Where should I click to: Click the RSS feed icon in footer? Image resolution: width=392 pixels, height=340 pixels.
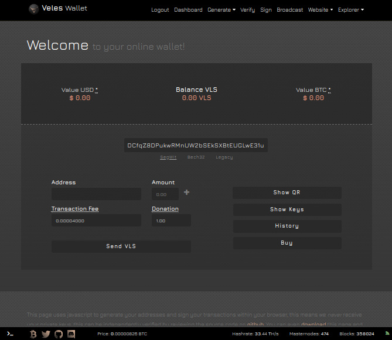pos(387,334)
